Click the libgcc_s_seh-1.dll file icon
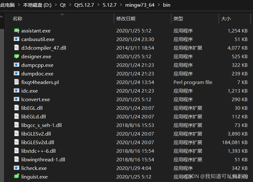The width and height of the screenshot is (253, 182). (17, 125)
